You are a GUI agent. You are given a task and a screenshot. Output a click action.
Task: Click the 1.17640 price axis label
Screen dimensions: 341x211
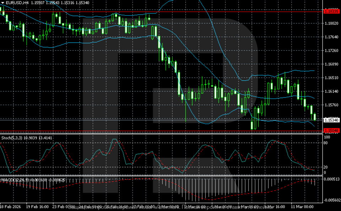click(331, 37)
